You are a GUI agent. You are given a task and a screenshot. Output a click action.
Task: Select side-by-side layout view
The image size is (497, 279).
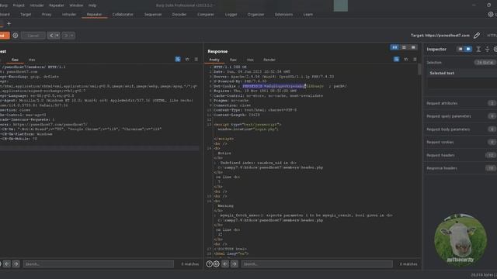(394, 47)
